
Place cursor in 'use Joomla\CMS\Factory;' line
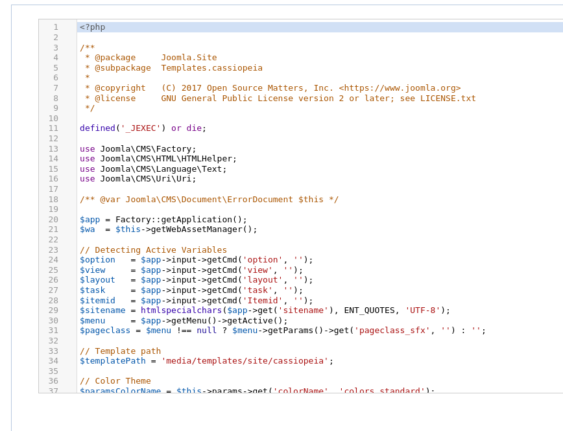click(138, 149)
